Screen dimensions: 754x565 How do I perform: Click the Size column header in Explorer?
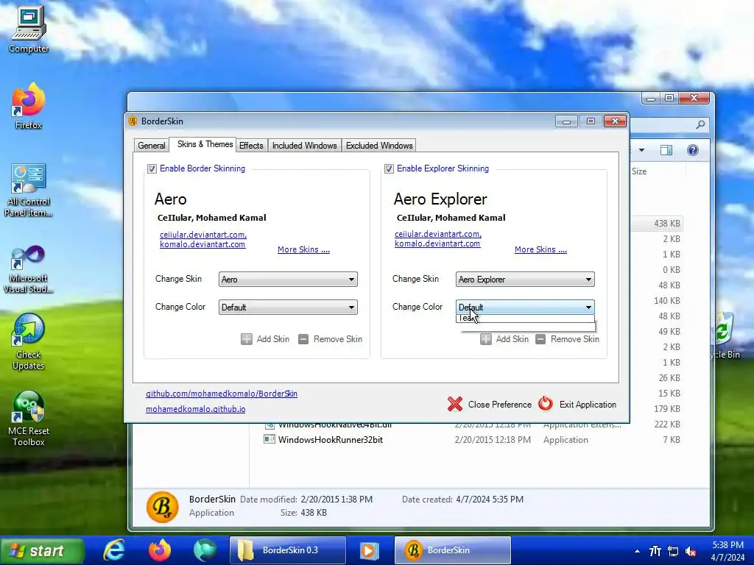[x=639, y=171]
